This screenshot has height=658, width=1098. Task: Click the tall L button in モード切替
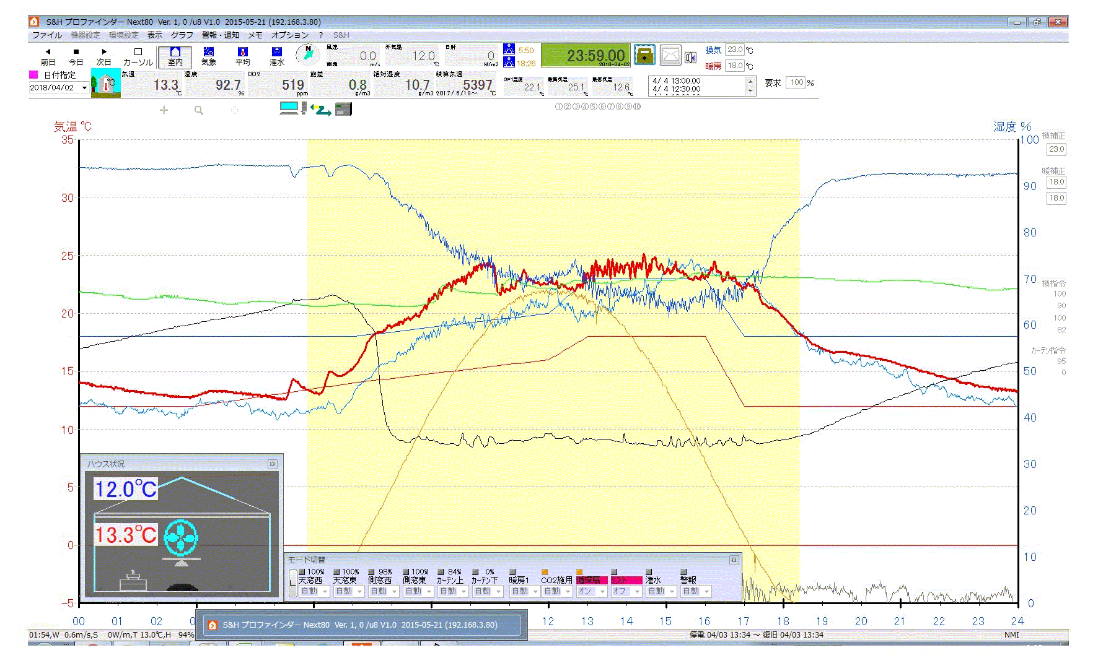293,583
